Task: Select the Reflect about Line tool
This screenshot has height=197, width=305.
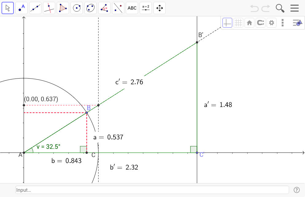Action: pos(118,8)
